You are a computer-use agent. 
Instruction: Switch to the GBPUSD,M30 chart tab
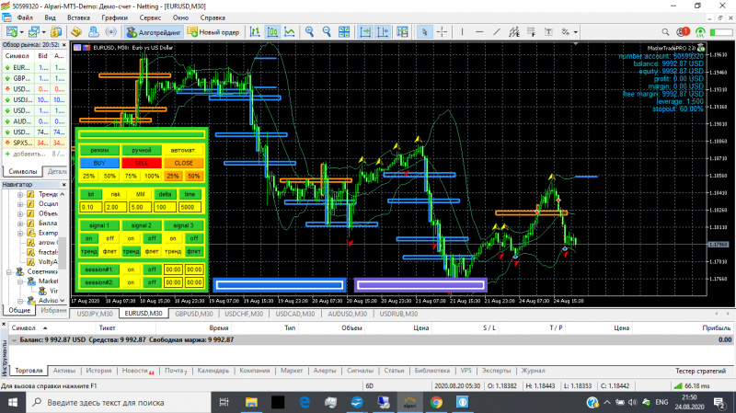(x=194, y=314)
